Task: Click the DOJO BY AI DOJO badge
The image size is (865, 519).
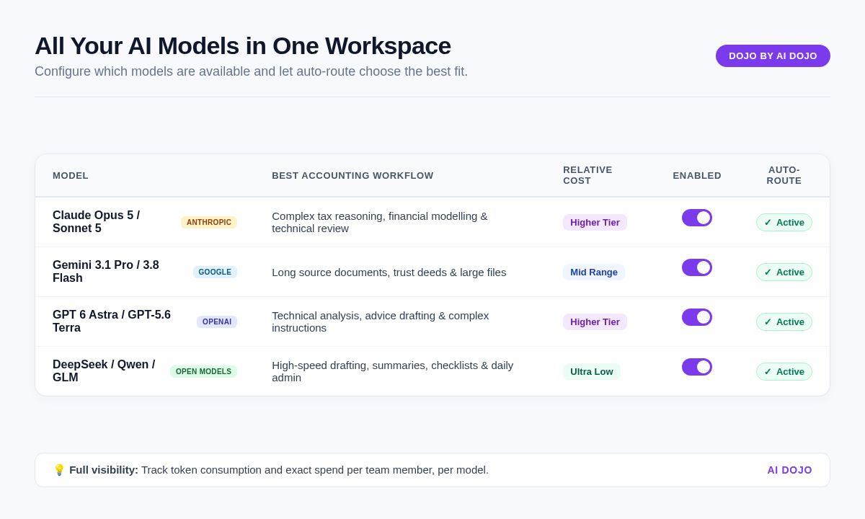Action: click(x=773, y=56)
